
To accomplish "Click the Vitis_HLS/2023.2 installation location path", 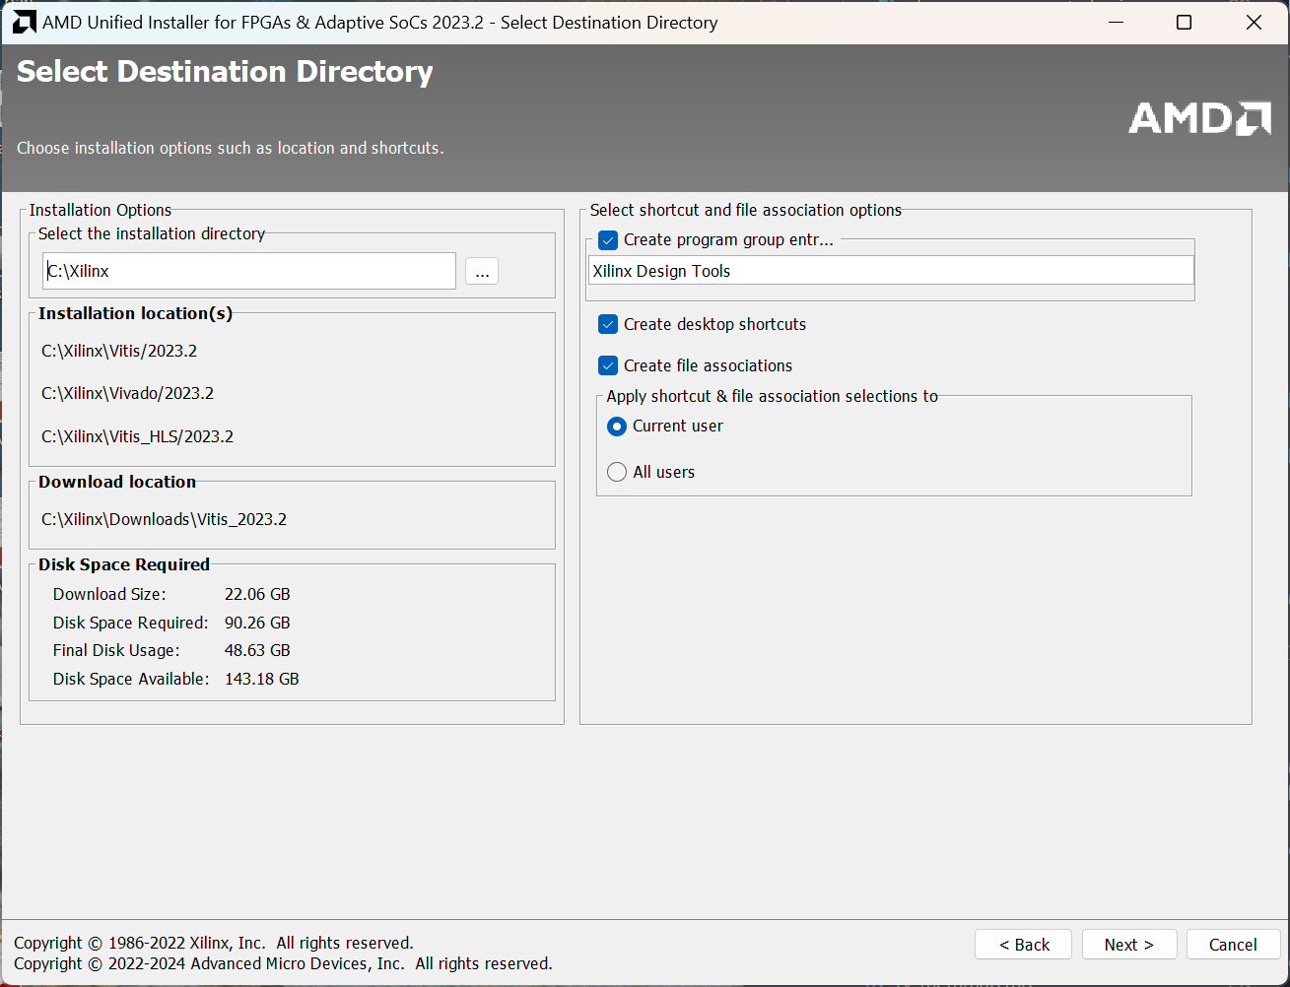I will (x=137, y=437).
